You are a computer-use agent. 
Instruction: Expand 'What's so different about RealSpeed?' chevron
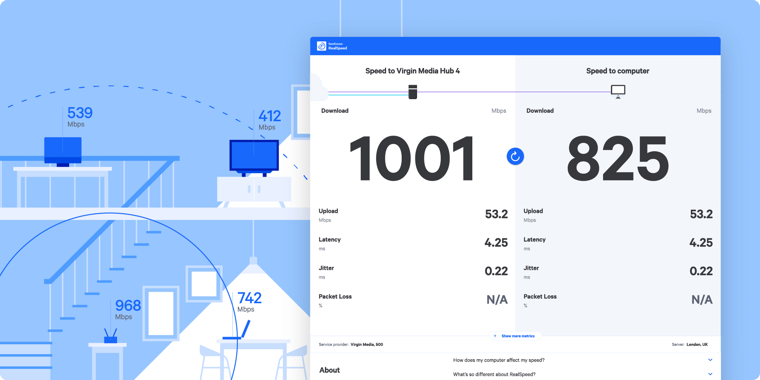tap(710, 374)
